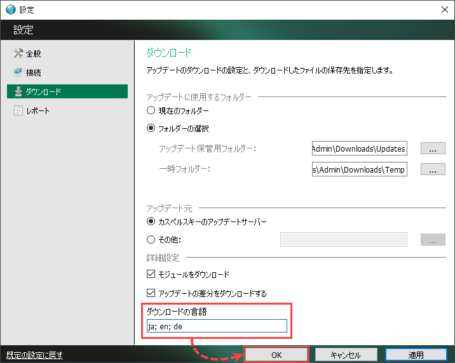Open the 全般 settings section
455x363 pixels.
[x=67, y=53]
